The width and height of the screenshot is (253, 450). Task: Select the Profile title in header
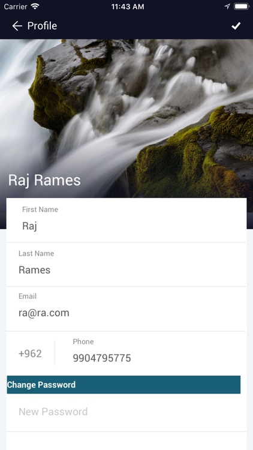click(42, 26)
